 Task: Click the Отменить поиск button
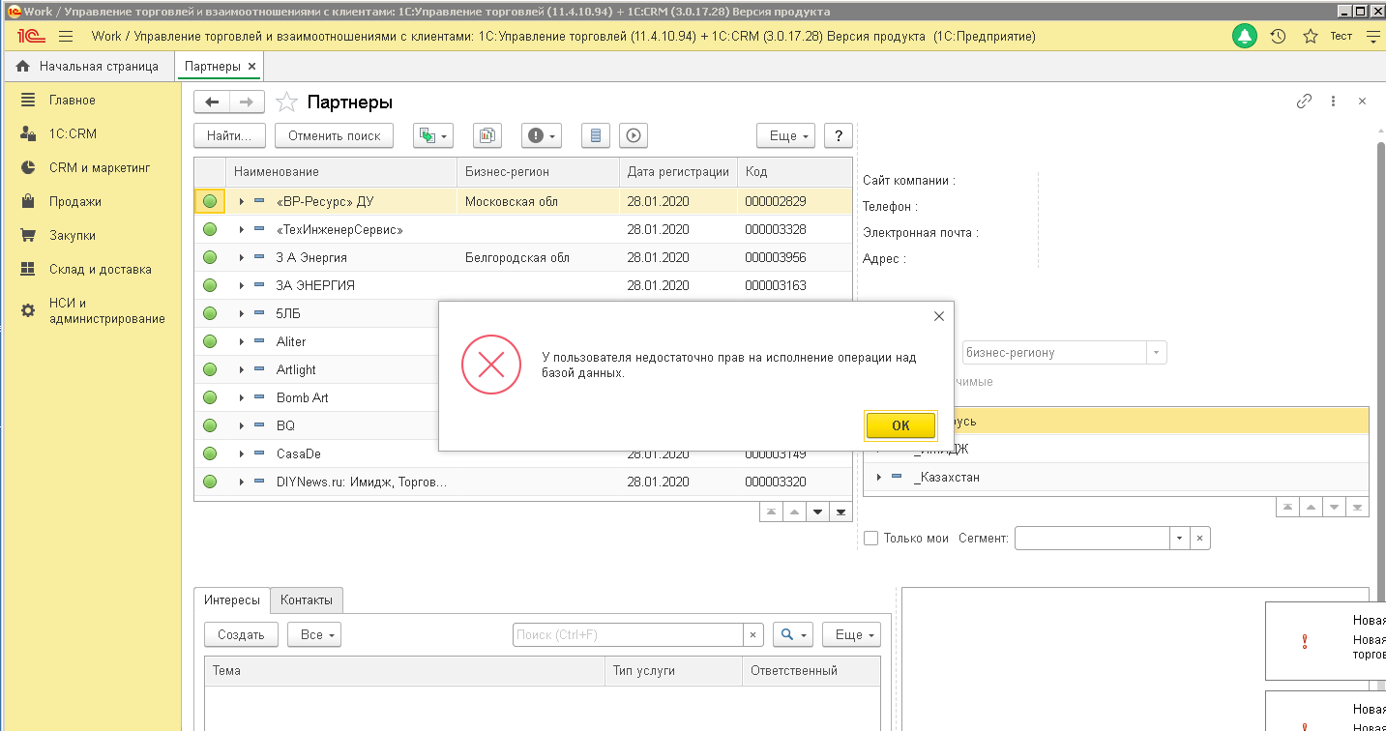coord(334,135)
